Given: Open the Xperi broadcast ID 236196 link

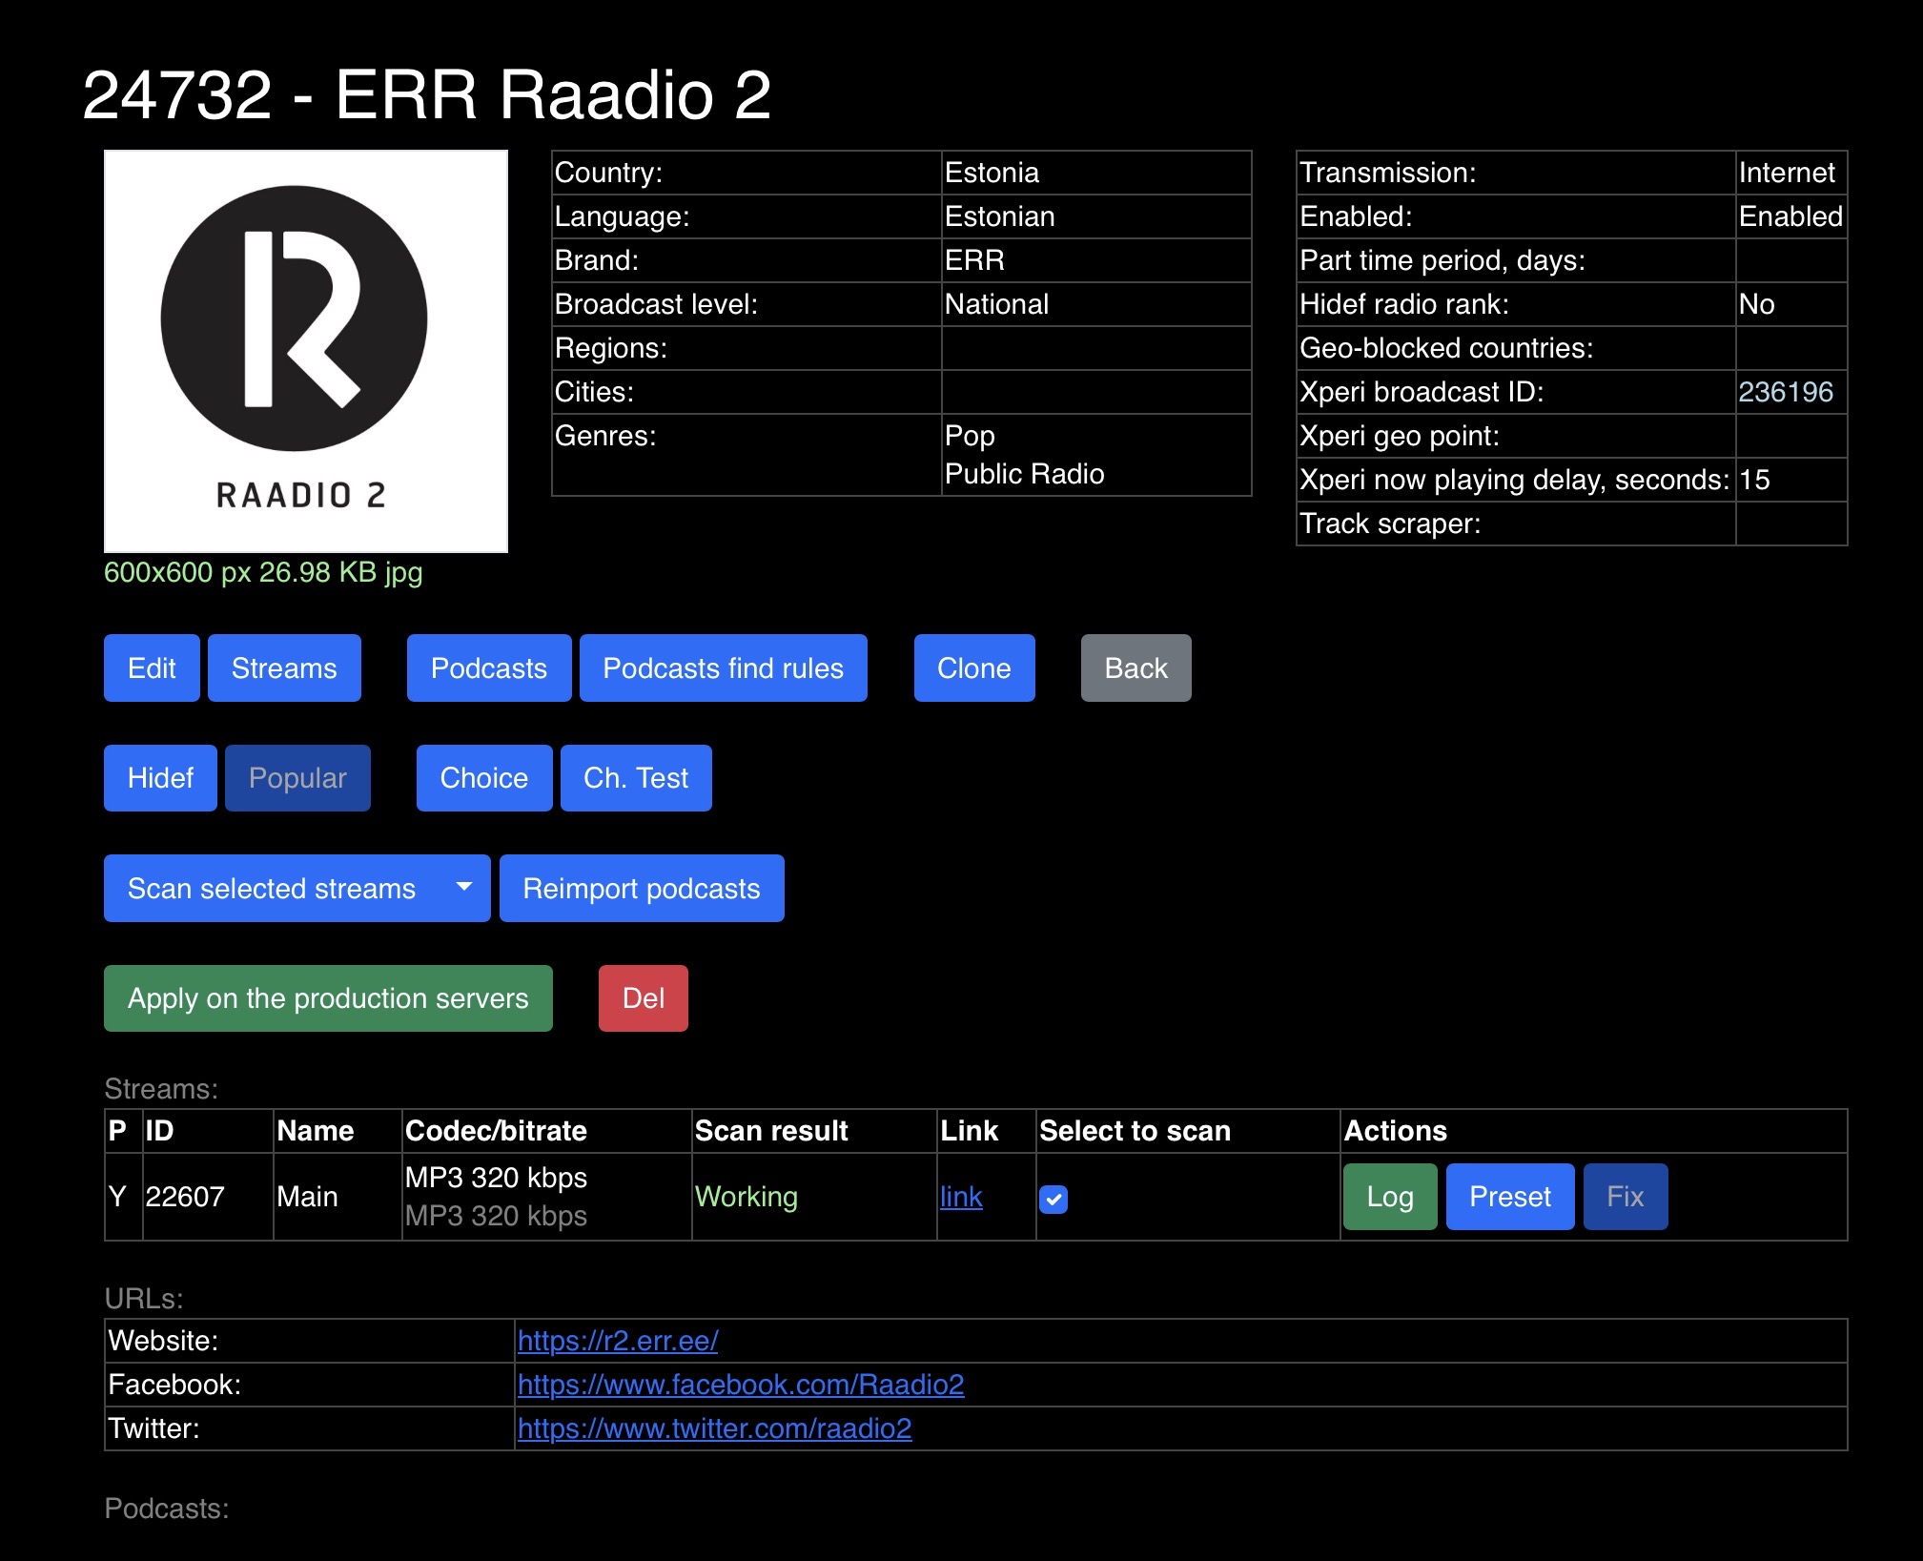Looking at the screenshot, I should pyautogui.click(x=1786, y=392).
